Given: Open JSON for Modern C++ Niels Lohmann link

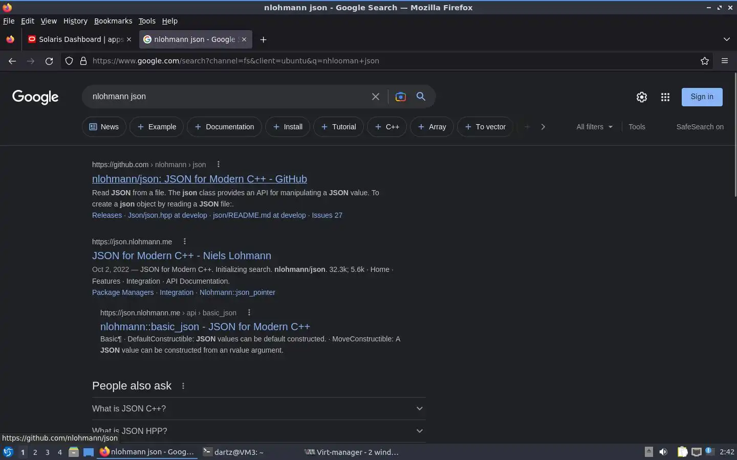Looking at the screenshot, I should tap(182, 256).
